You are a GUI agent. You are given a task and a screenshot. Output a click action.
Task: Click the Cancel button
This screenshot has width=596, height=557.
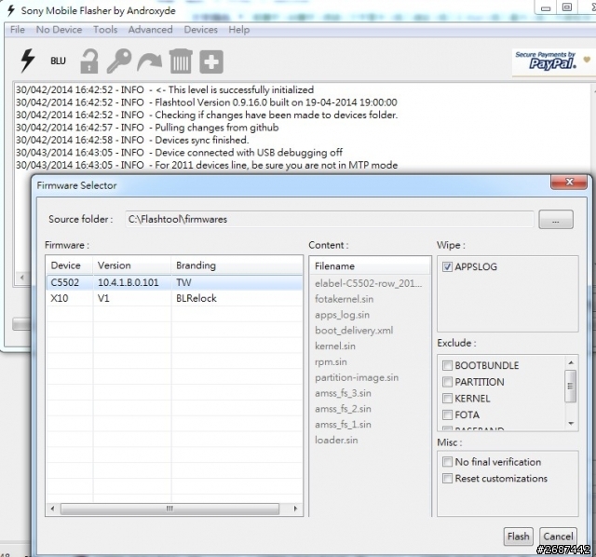click(x=558, y=537)
